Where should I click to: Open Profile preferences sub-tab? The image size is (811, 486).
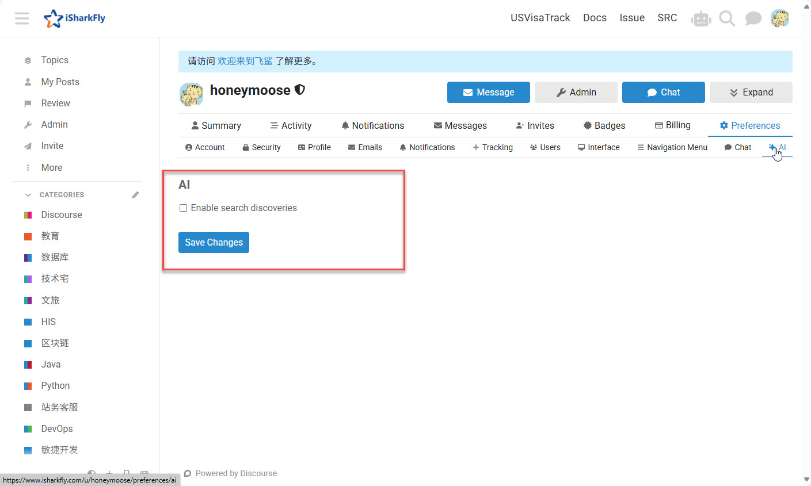(314, 147)
